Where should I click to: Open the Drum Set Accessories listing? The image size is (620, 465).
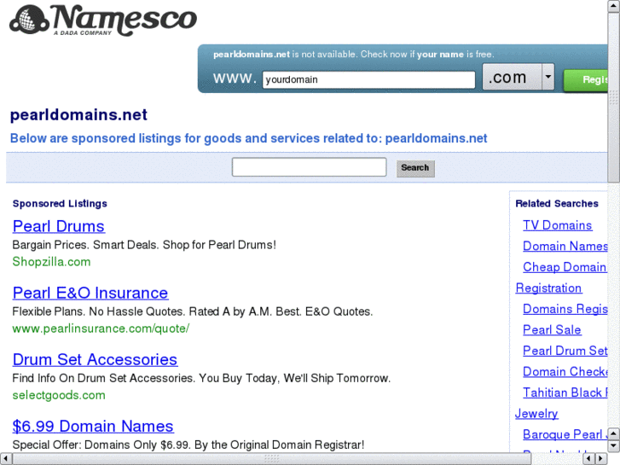pos(95,359)
